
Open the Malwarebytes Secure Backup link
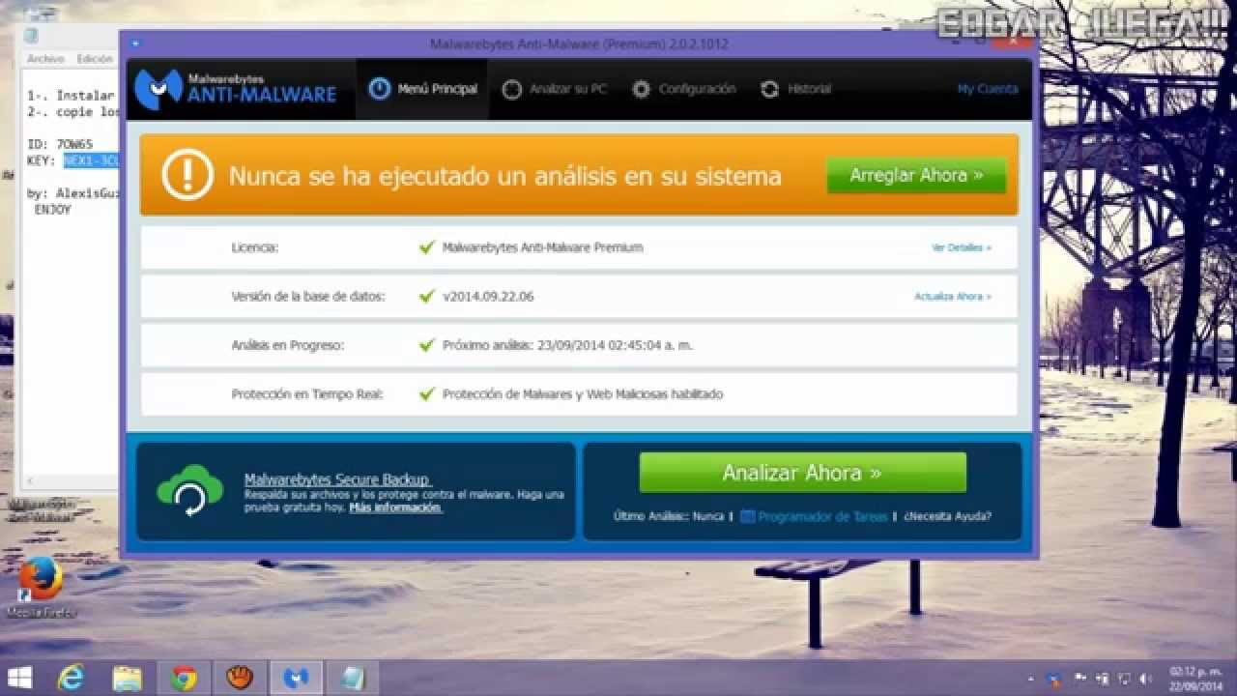pos(337,479)
